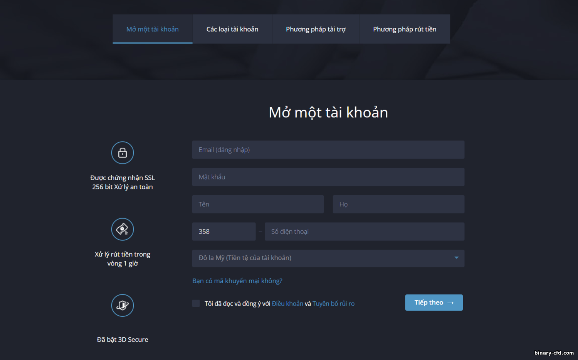The height and width of the screenshot is (360, 578).
Task: Click 'Xử lý rút tiền trong vòng 1 giờ' text
Action: click(123, 259)
